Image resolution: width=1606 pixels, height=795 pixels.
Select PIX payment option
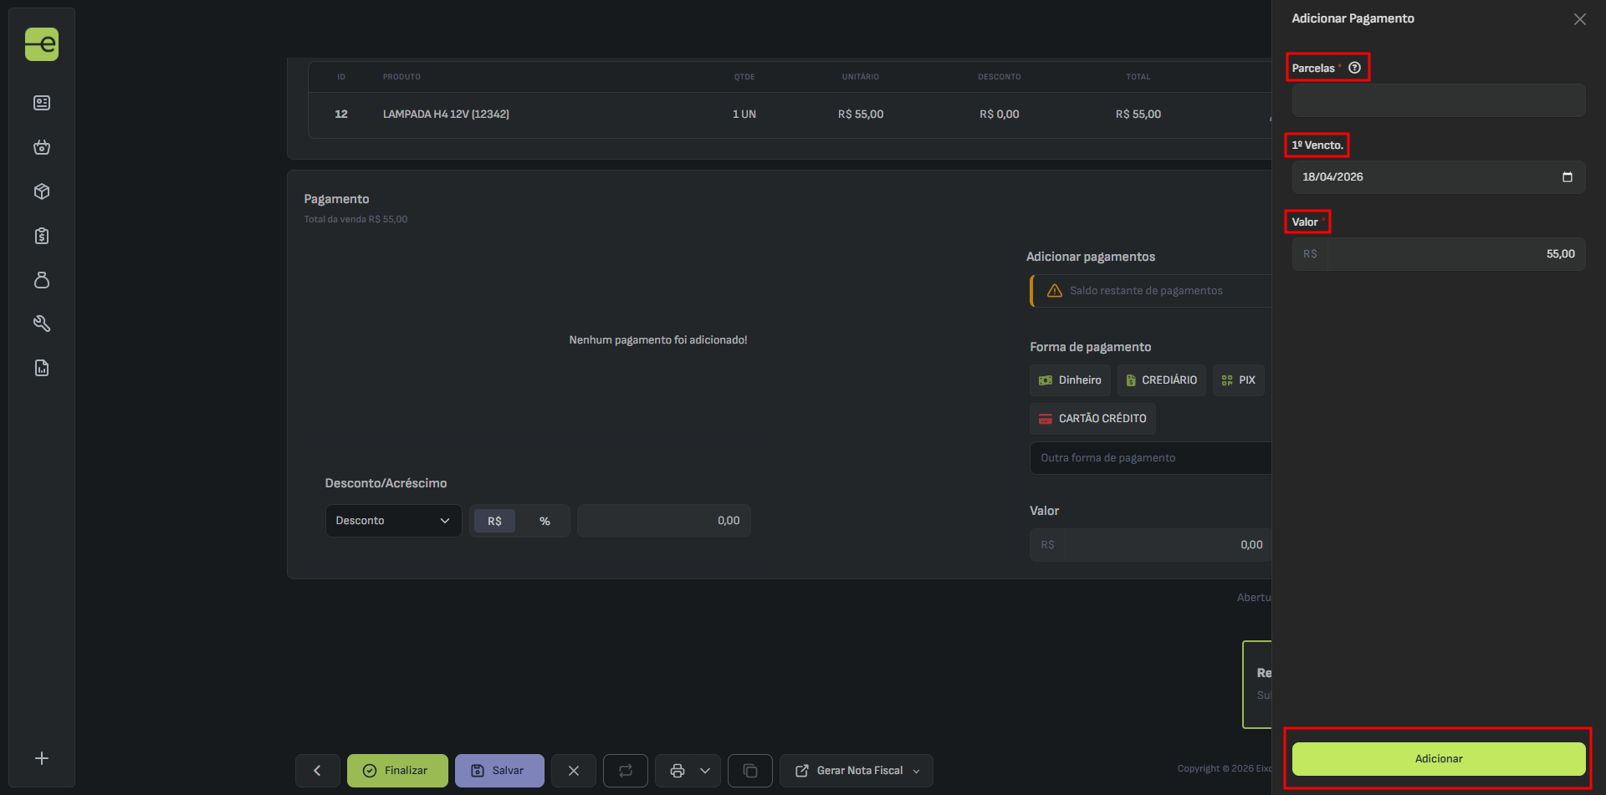pos(1238,380)
